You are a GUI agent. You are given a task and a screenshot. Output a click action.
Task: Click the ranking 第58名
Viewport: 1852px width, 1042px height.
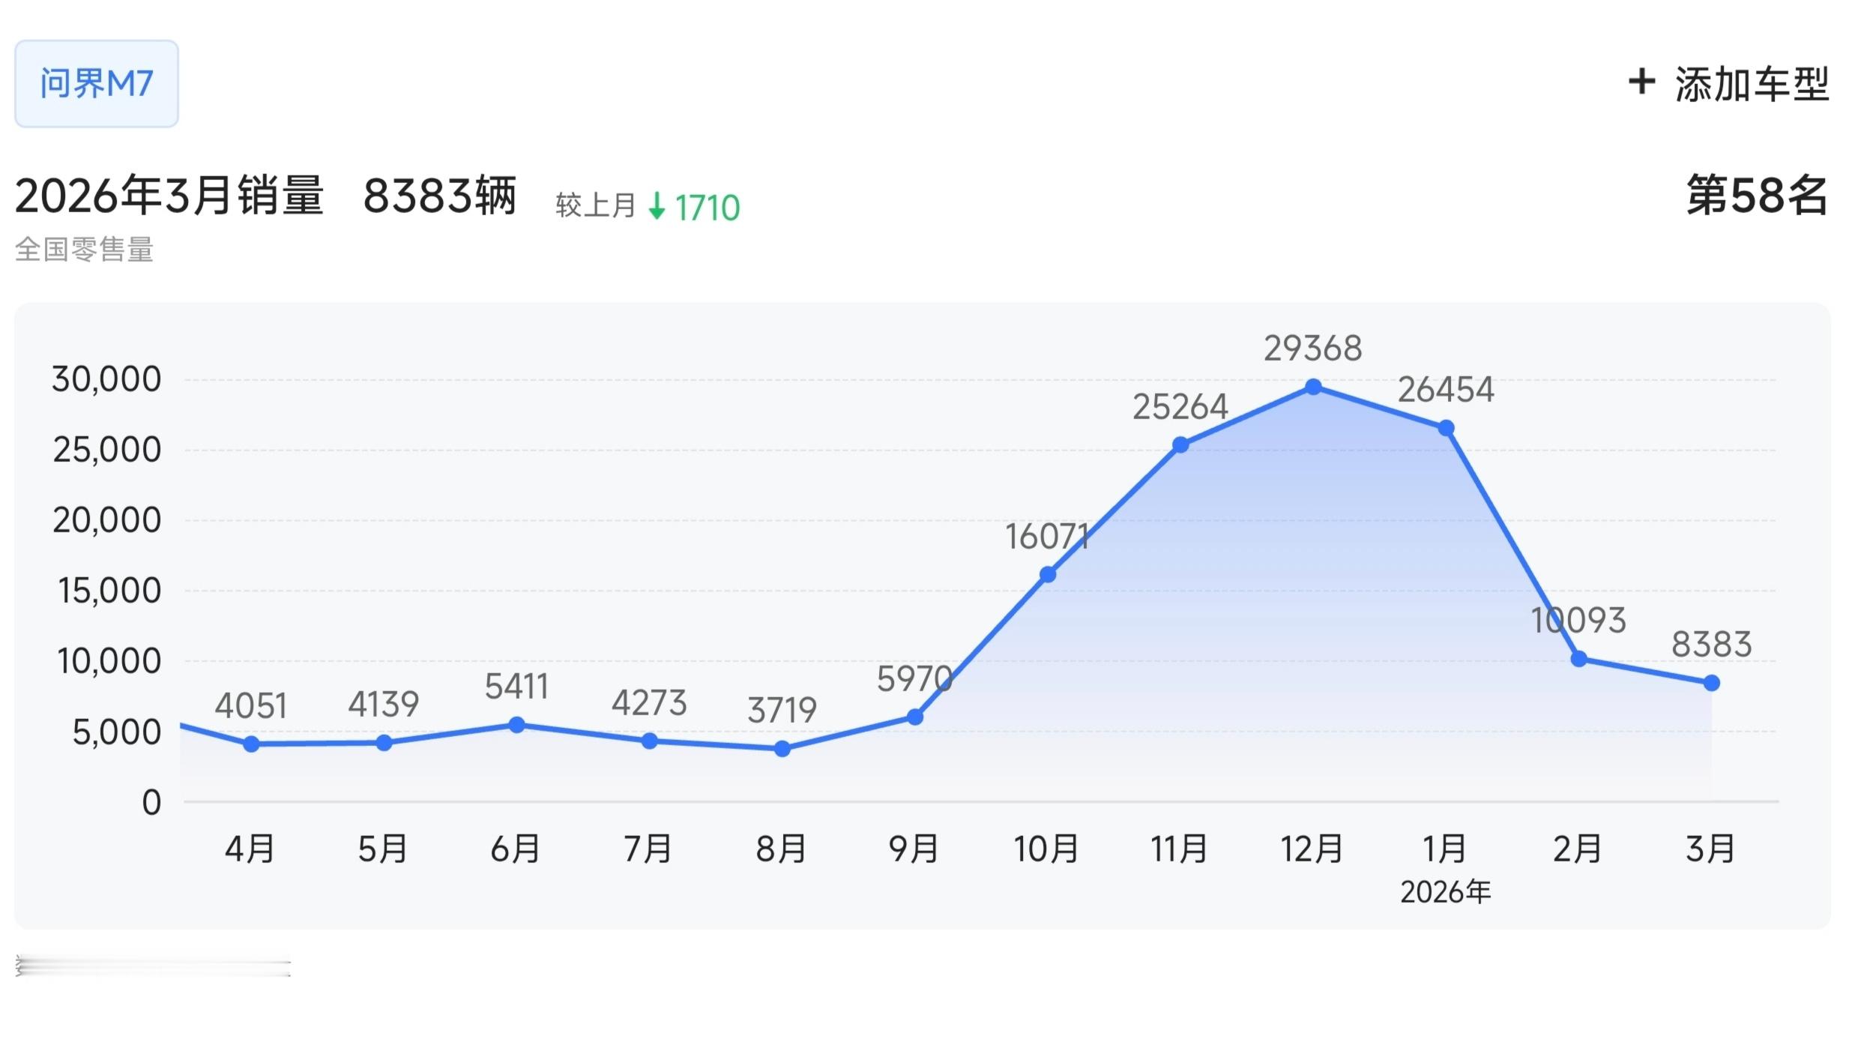1757,195
